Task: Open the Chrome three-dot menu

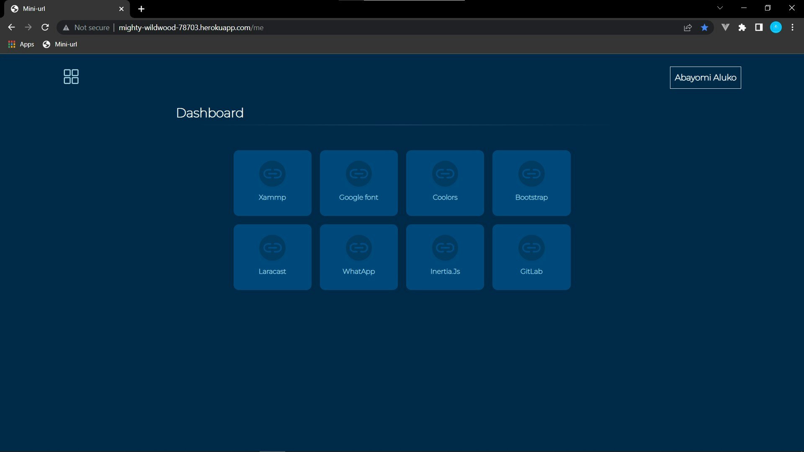Action: [x=792, y=27]
